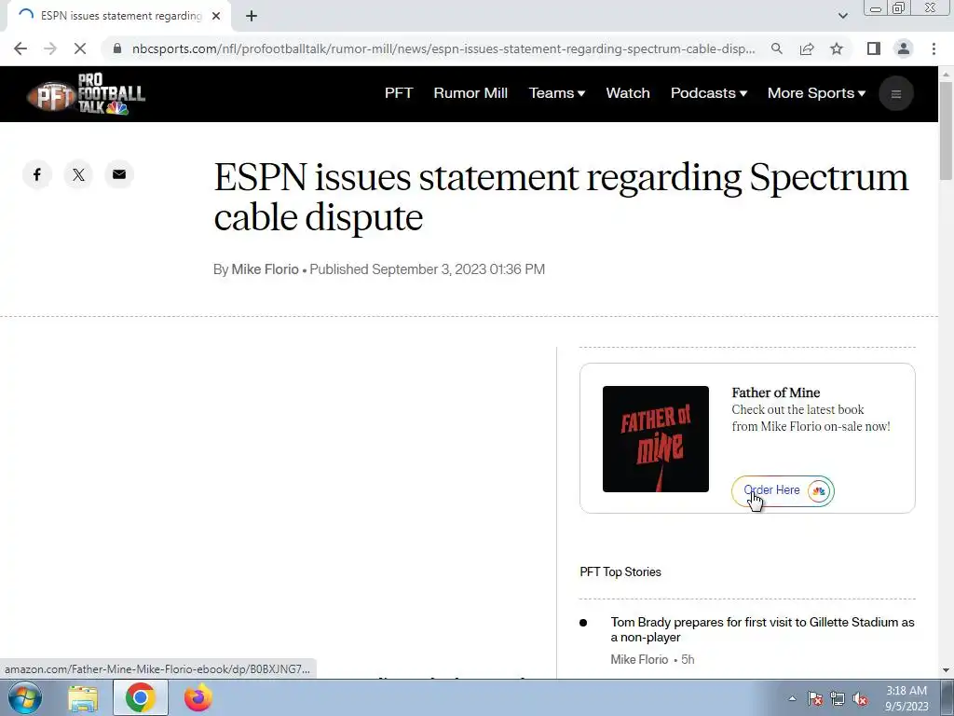Share article on X (Twitter)
The image size is (954, 716).
point(78,174)
